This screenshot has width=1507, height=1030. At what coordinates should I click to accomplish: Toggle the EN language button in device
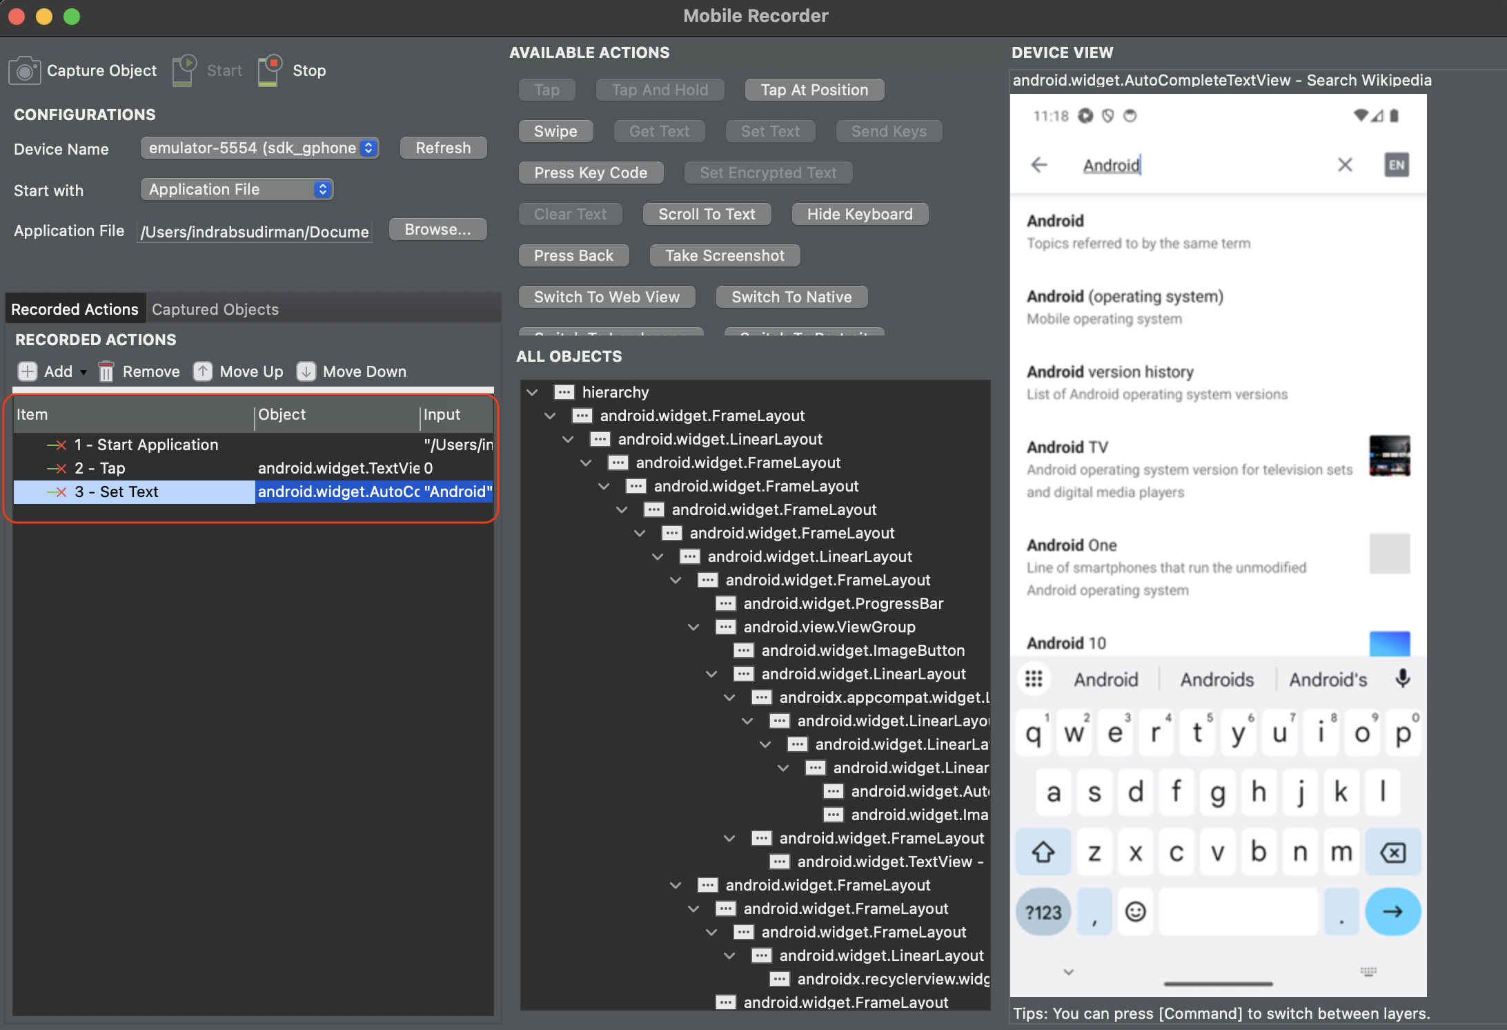[x=1396, y=165]
